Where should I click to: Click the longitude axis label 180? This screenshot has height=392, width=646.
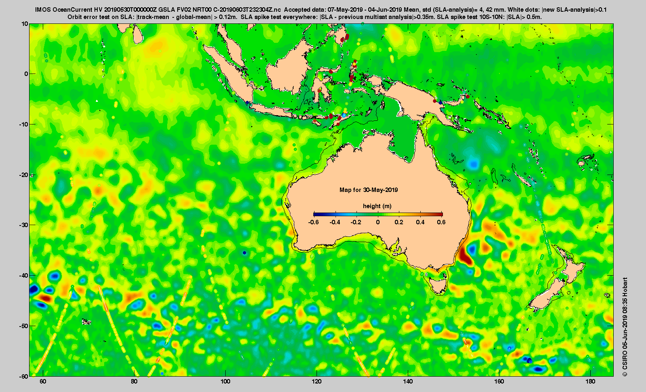(x=590, y=382)
